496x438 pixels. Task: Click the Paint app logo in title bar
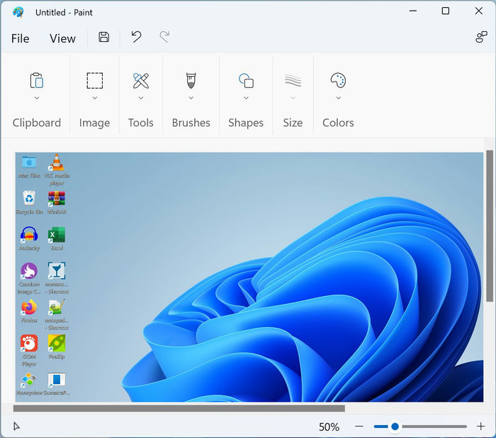(18, 12)
